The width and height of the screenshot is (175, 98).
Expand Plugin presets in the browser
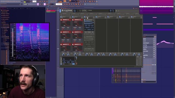[5, 16]
